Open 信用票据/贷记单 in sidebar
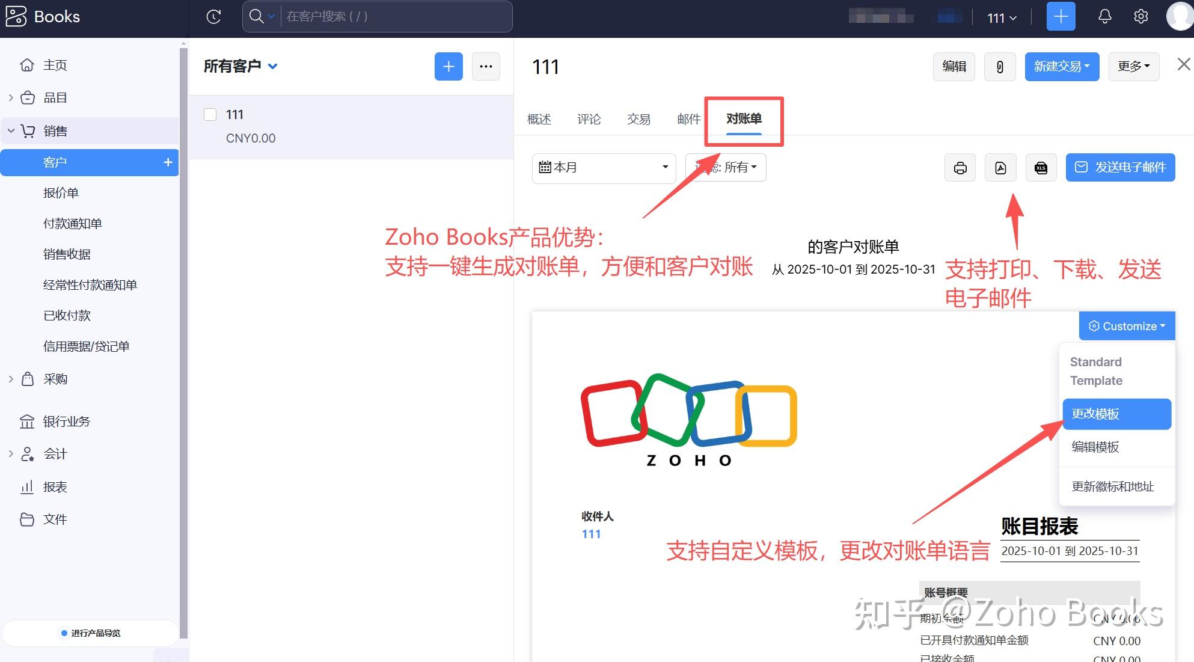 [x=86, y=346]
